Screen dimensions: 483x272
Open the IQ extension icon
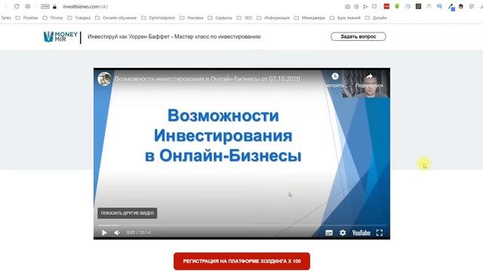click(x=439, y=6)
